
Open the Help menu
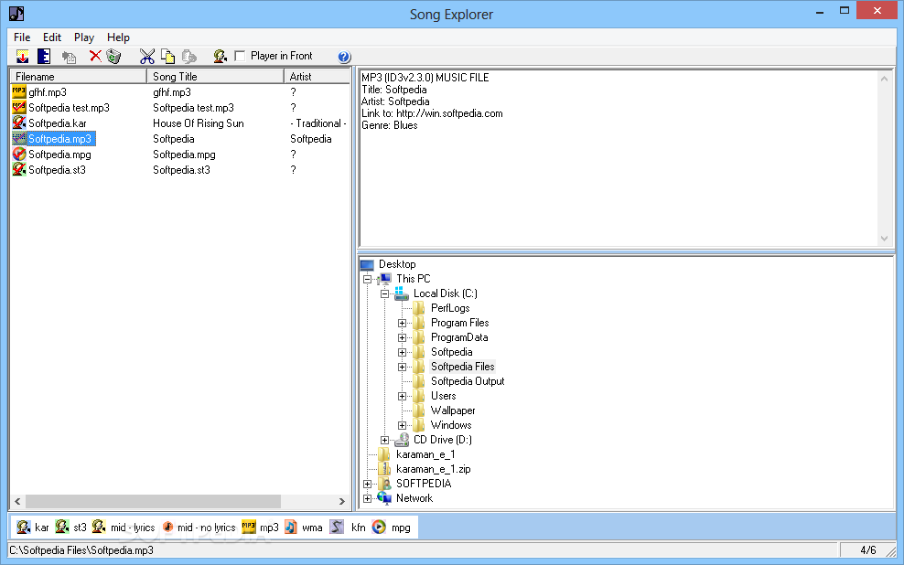tap(118, 37)
